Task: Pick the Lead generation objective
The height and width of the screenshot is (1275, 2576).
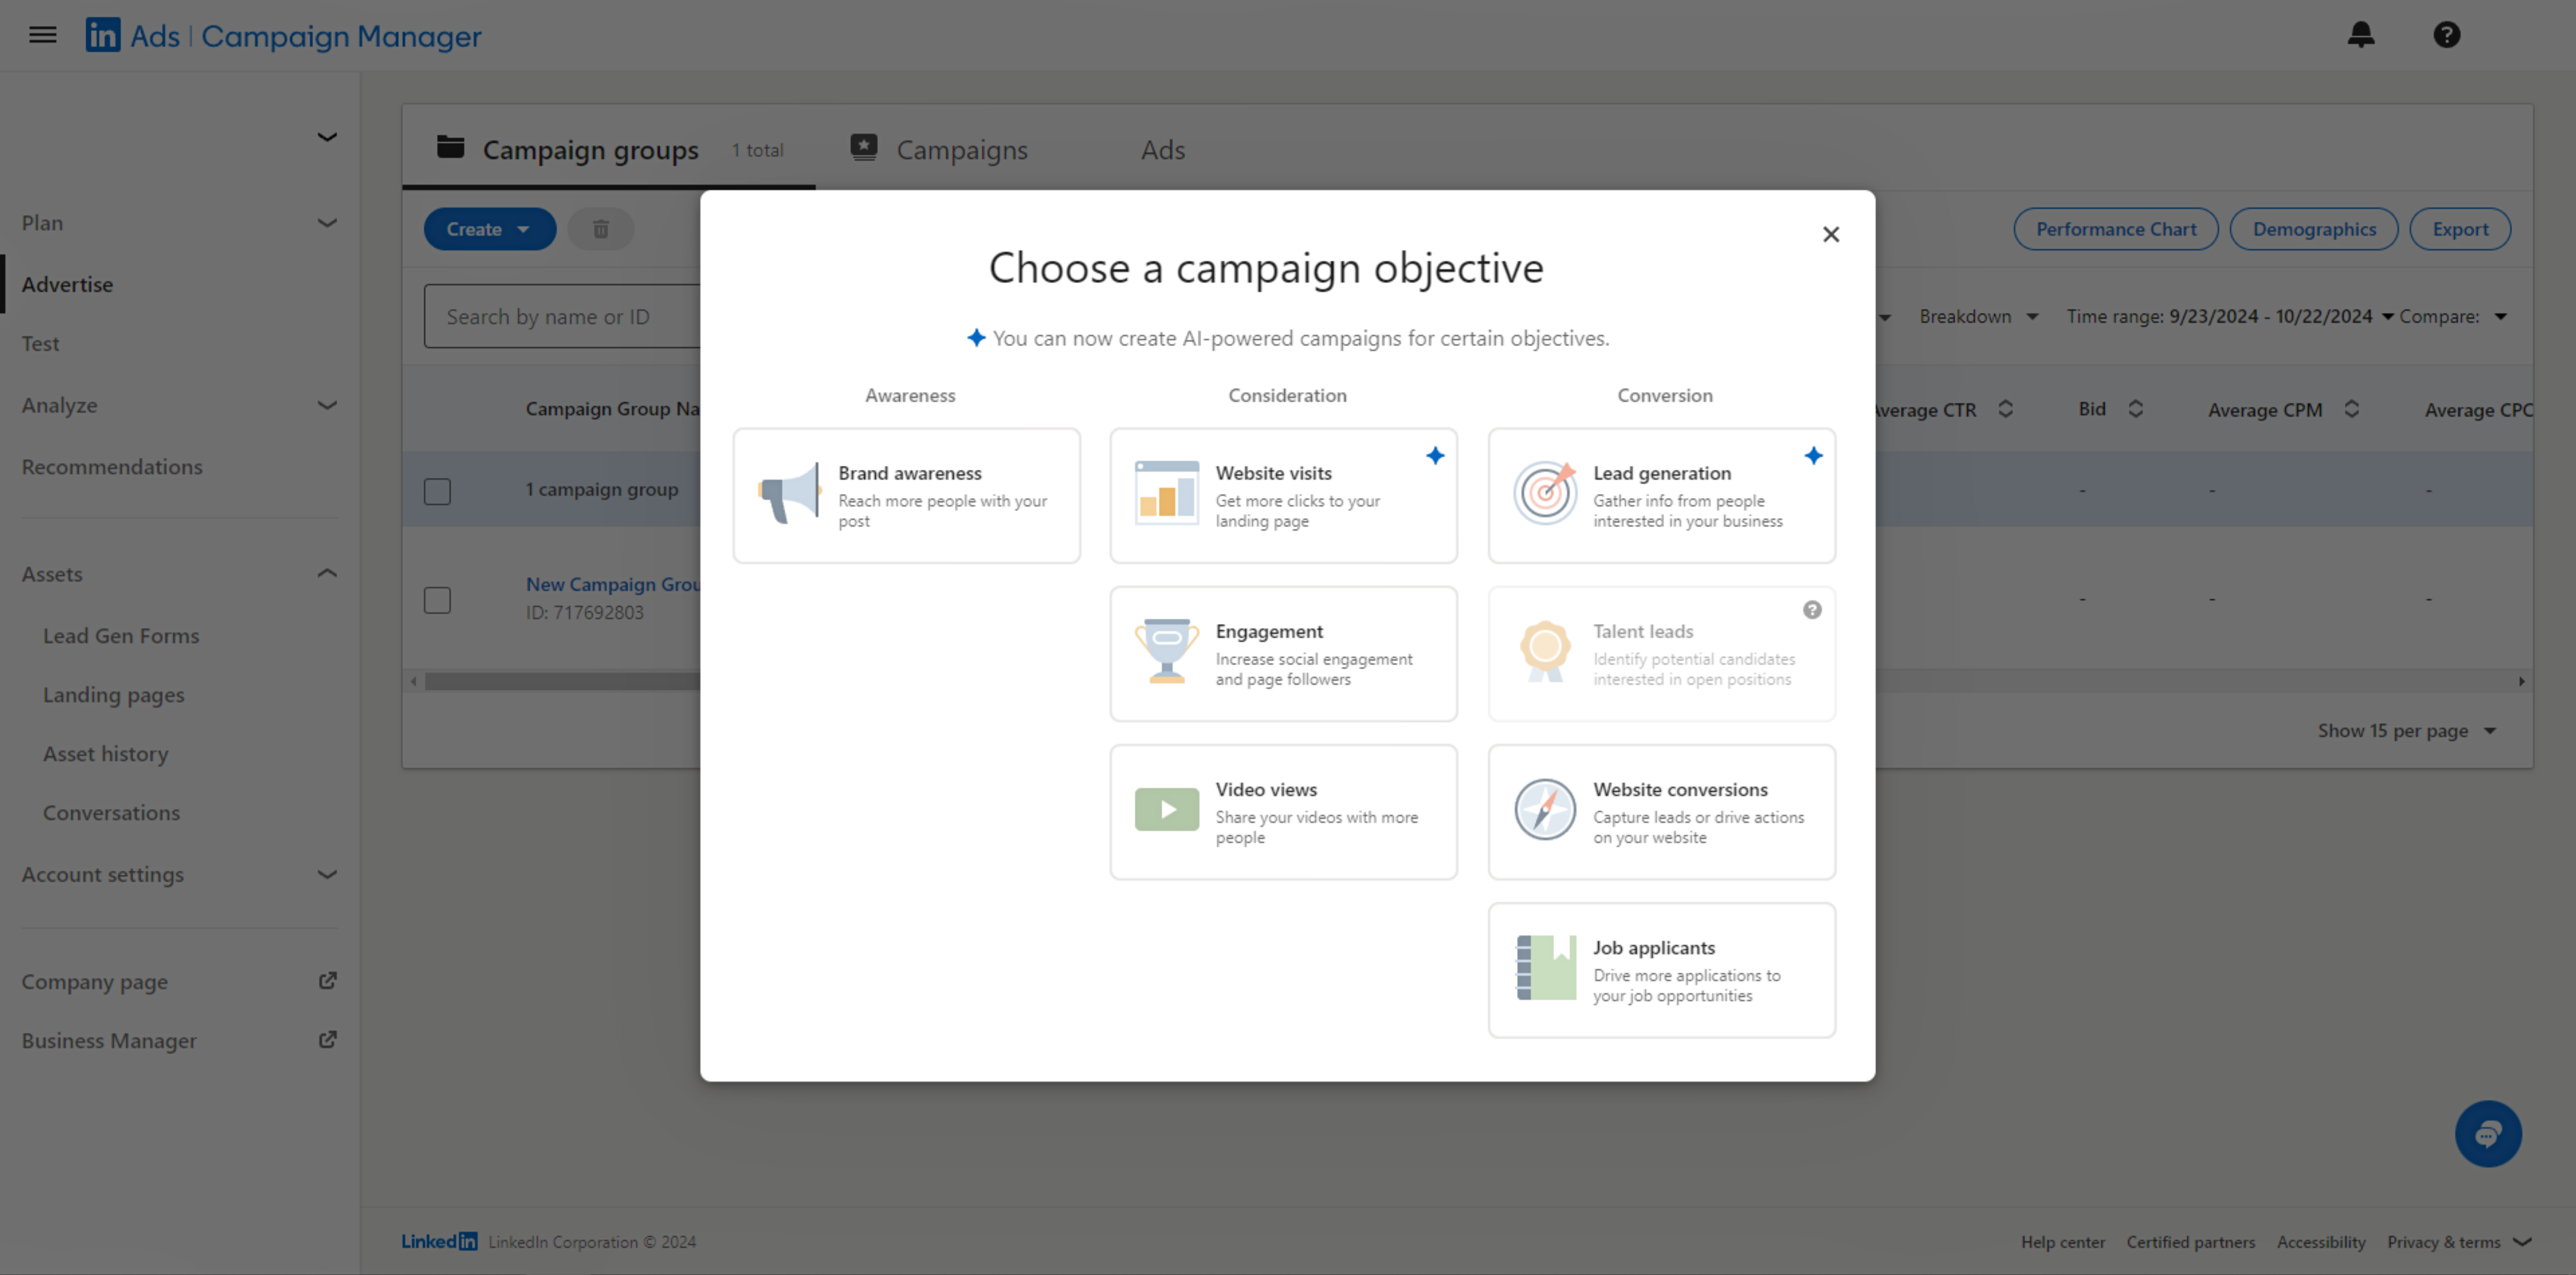Action: pos(1662,496)
